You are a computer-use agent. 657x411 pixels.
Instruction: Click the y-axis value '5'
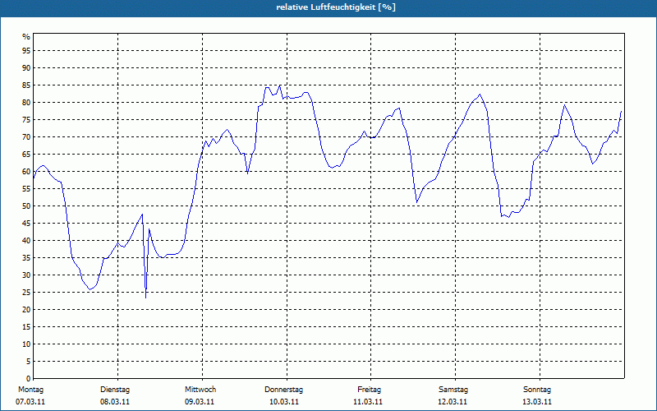pyautogui.click(x=29, y=362)
